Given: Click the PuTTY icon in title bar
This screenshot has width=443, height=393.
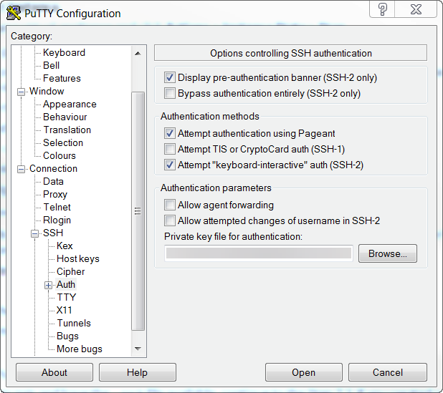Looking at the screenshot, I should click(x=13, y=14).
